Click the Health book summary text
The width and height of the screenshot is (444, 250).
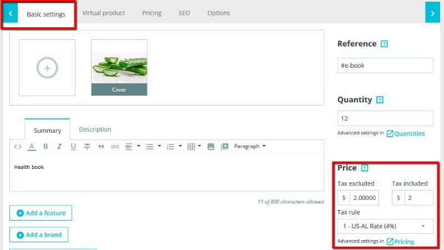coord(29,167)
